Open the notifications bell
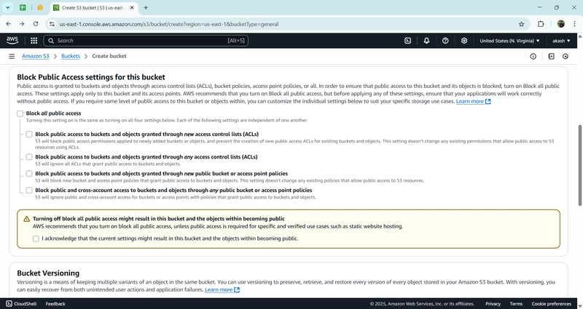This screenshot has height=309, width=583. pyautogui.click(x=426, y=41)
